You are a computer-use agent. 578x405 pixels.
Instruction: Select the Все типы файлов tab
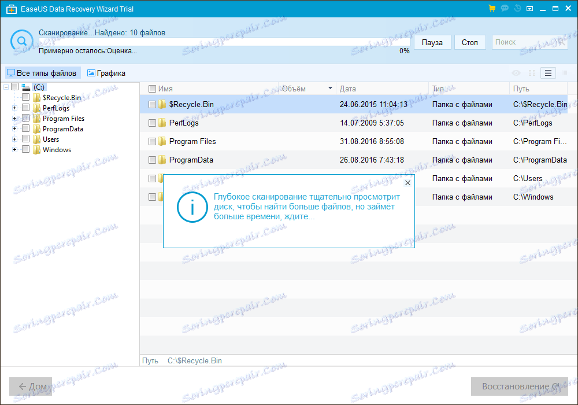(x=42, y=73)
